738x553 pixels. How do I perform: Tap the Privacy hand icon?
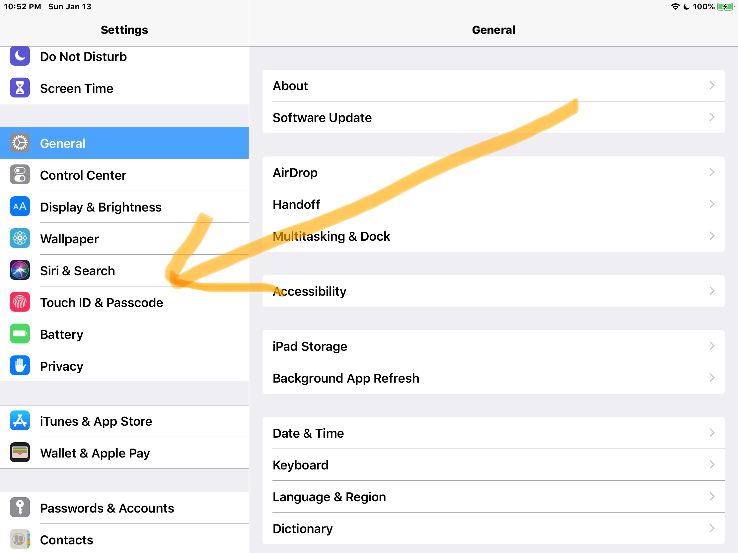point(20,366)
